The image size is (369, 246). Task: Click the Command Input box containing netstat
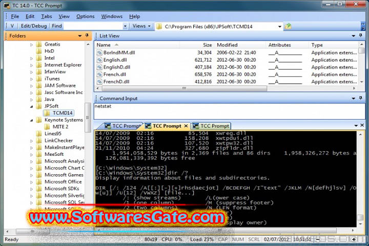tap(230, 111)
